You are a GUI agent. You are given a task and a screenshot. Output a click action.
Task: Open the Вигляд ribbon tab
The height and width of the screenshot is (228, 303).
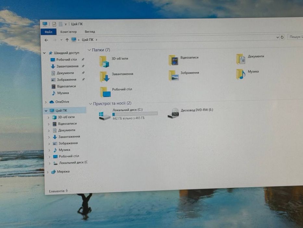[x=90, y=32]
